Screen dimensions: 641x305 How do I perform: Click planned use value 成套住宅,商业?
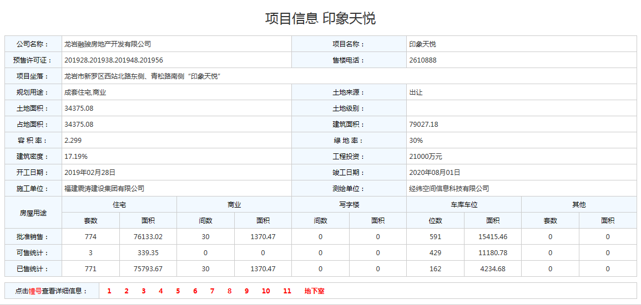85,92
